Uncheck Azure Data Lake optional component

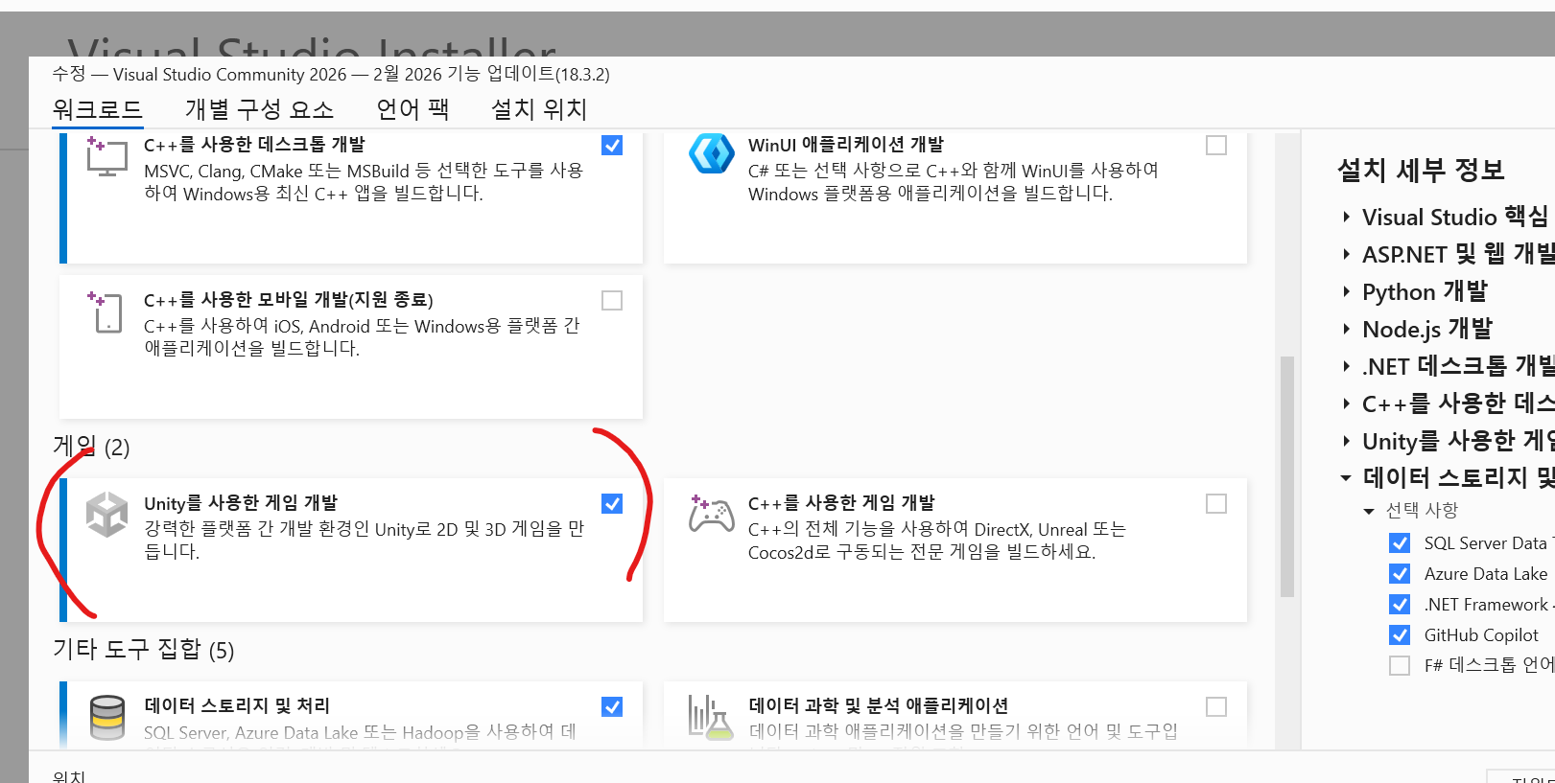1400,574
